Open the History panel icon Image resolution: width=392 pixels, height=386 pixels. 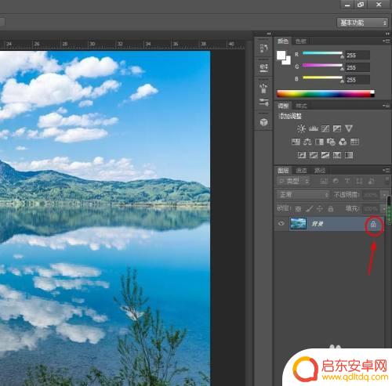pyautogui.click(x=263, y=48)
